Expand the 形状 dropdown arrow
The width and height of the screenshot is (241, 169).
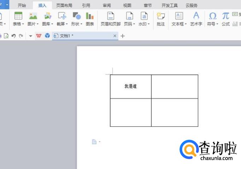tap(81, 24)
